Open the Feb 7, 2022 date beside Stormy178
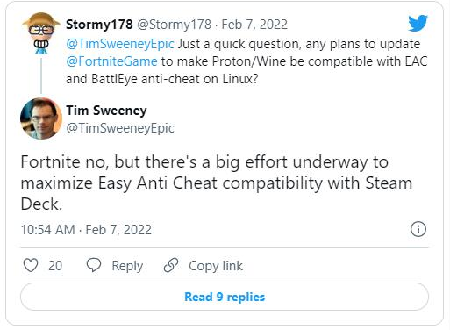Image resolution: width=450 pixels, height=330 pixels. coord(254,25)
